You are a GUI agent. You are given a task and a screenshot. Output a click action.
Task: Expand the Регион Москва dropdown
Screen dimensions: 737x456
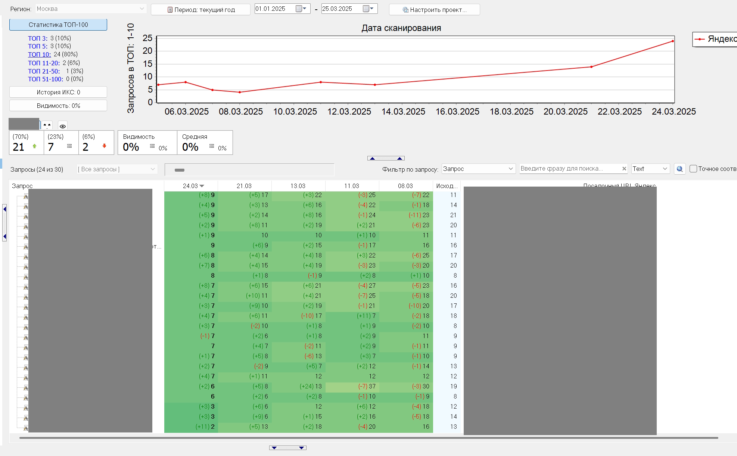click(142, 9)
